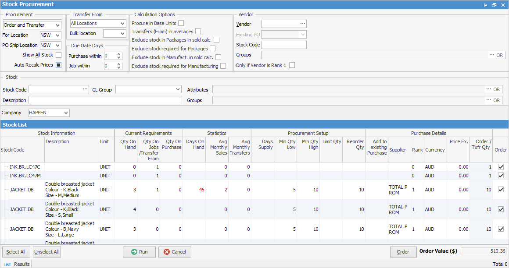Select the List tab
509x268 pixels.
[7, 264]
